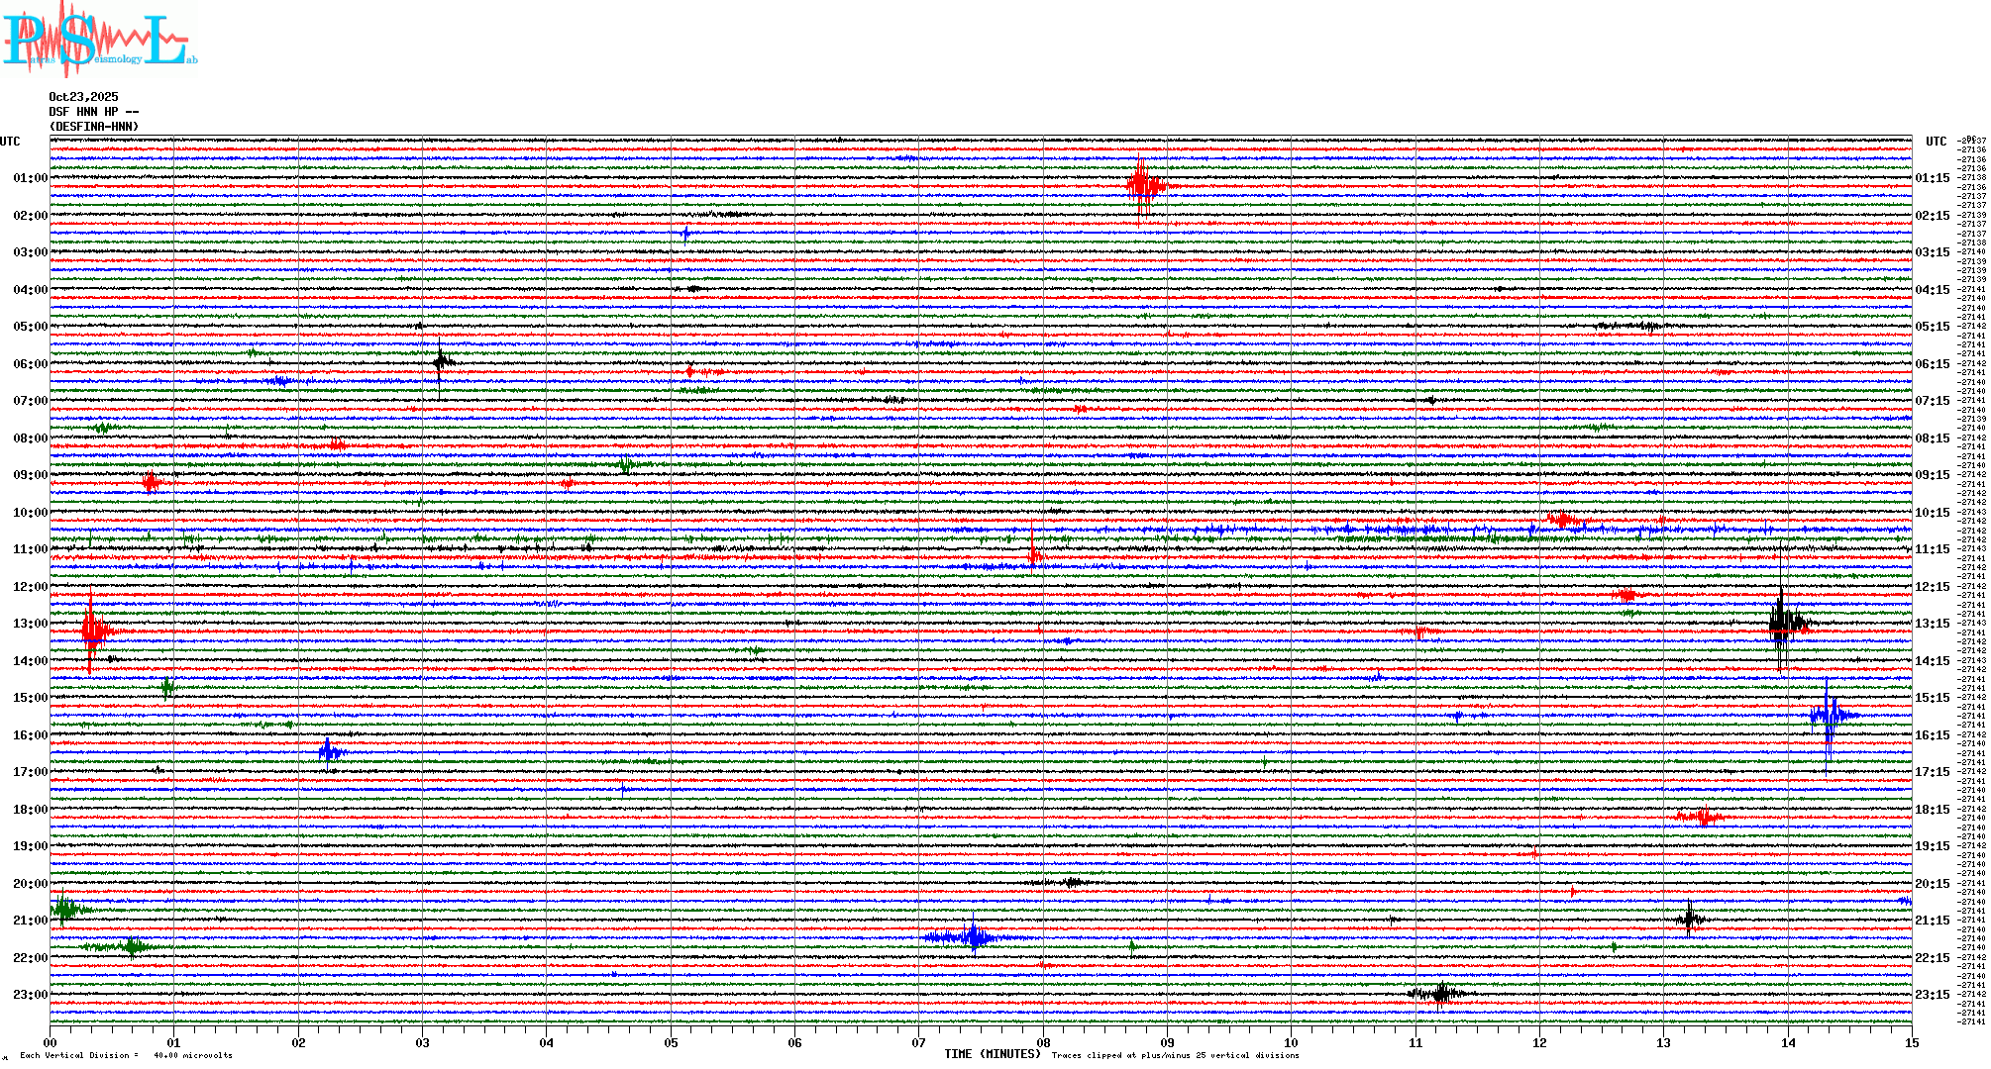This screenshot has height=1069, width=1991.
Task: Click the 08 minute tick on the bottom axis
Action: click(x=1043, y=1042)
